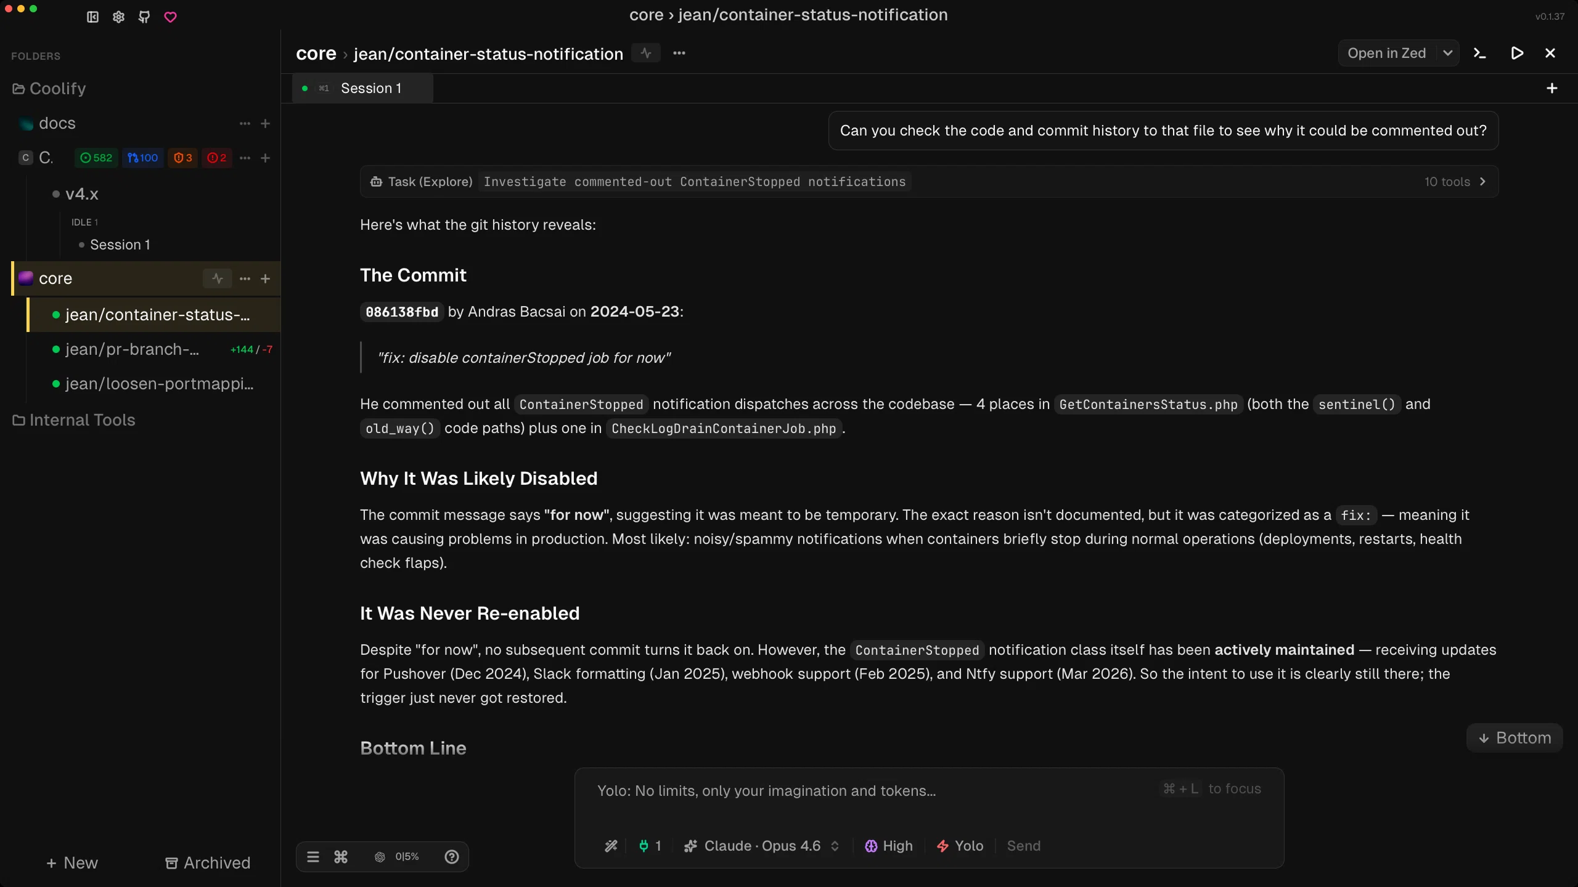This screenshot has width=1578, height=887.
Task: Click the Yolo message input field
Action: (863, 791)
